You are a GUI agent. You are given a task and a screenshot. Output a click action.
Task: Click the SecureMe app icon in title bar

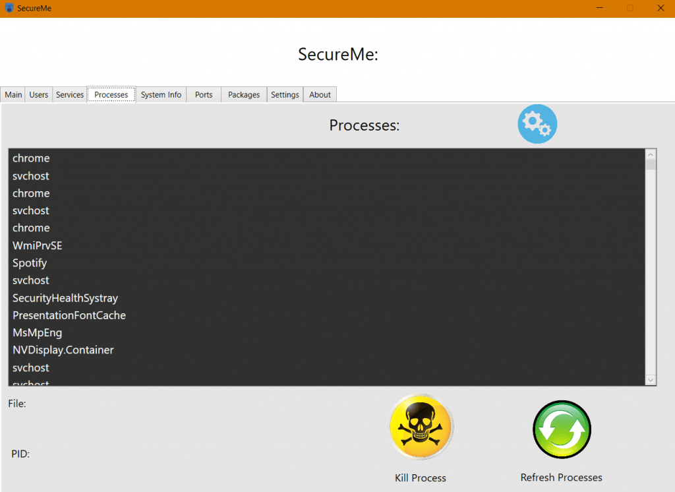[9, 8]
